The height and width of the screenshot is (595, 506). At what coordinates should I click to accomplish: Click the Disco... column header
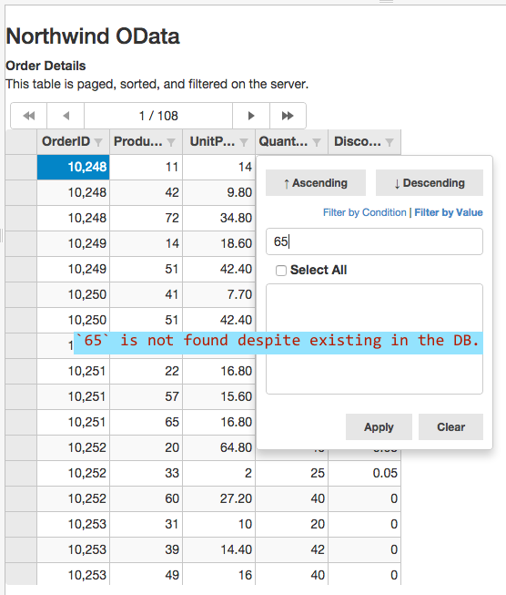click(x=364, y=141)
